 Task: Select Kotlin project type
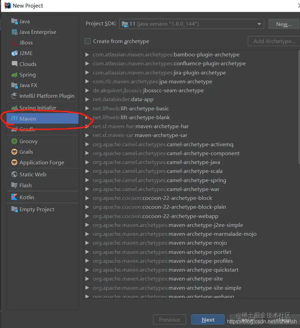(x=43, y=197)
